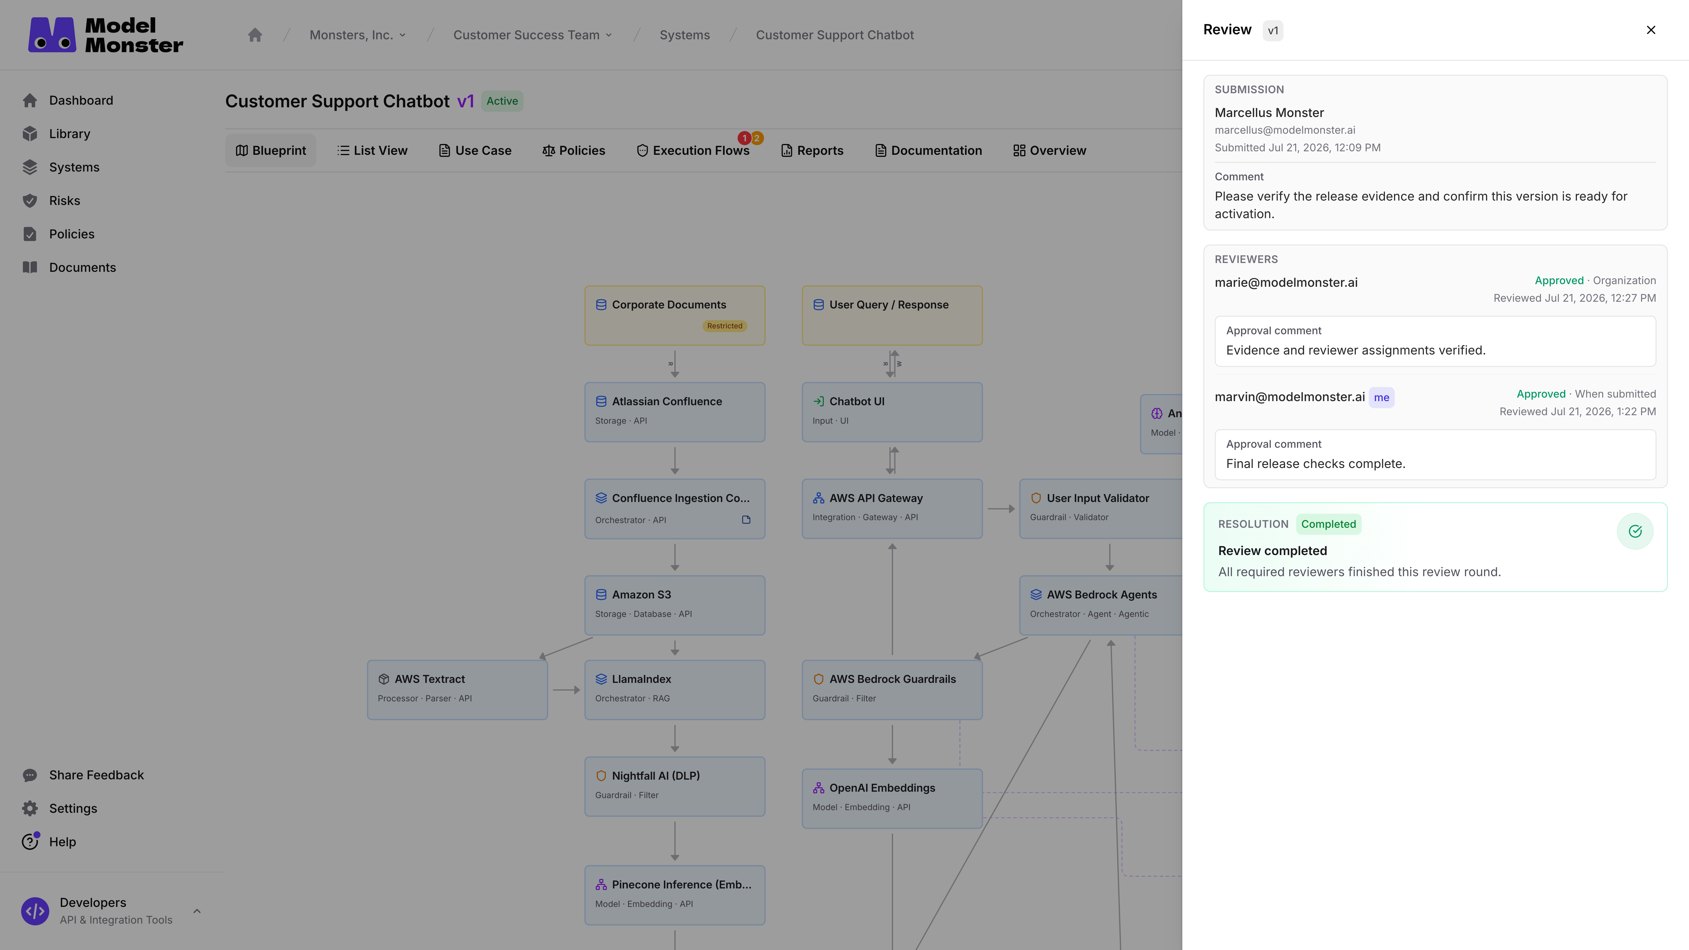Click marcellus@modelmonster.ai email text
The width and height of the screenshot is (1689, 950).
coord(1285,130)
